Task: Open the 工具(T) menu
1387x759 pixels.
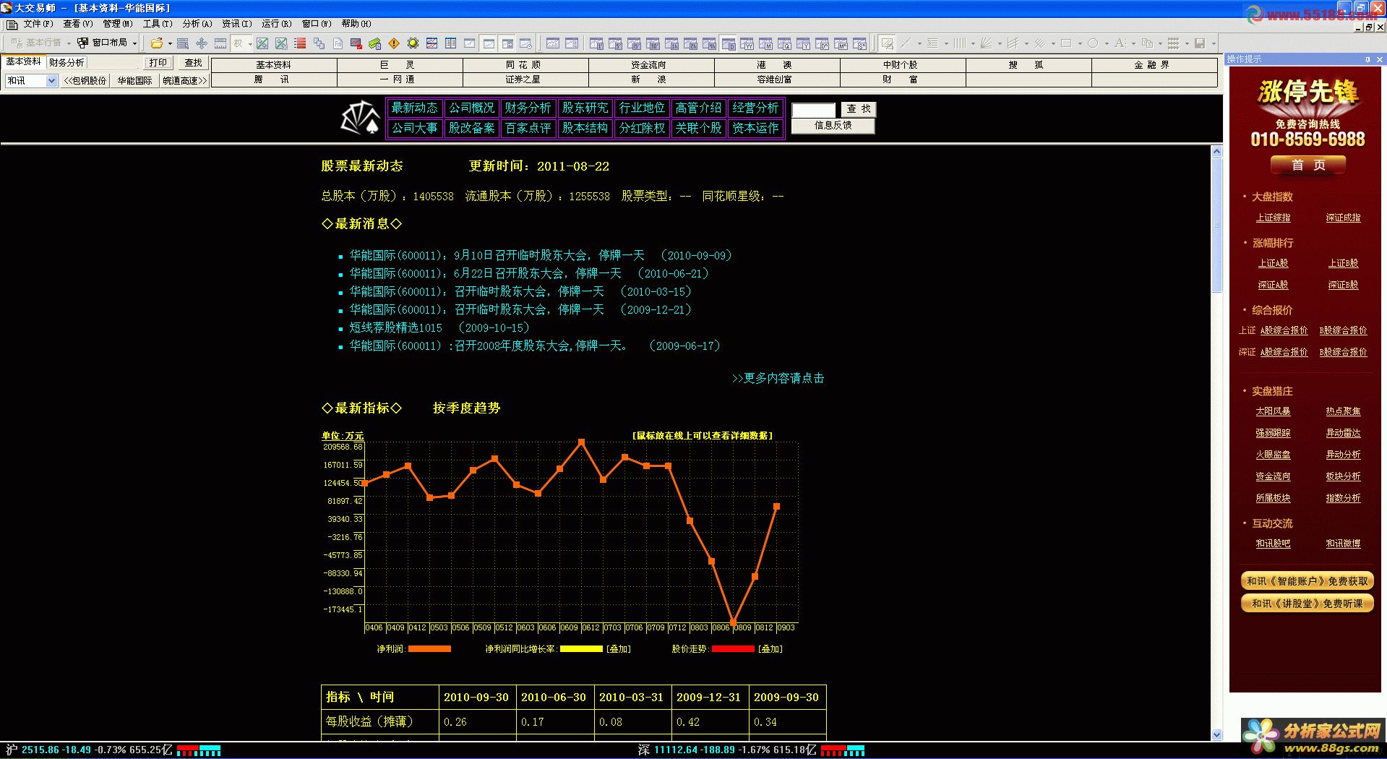Action: (157, 24)
